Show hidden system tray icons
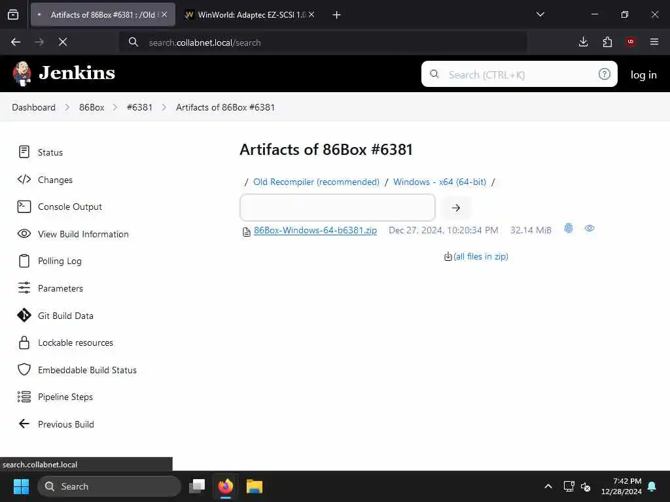Screen dimensions: 670x502 point(548,486)
